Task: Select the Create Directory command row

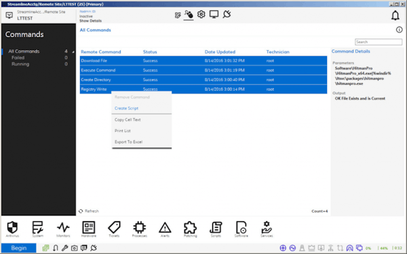Action: (203, 80)
